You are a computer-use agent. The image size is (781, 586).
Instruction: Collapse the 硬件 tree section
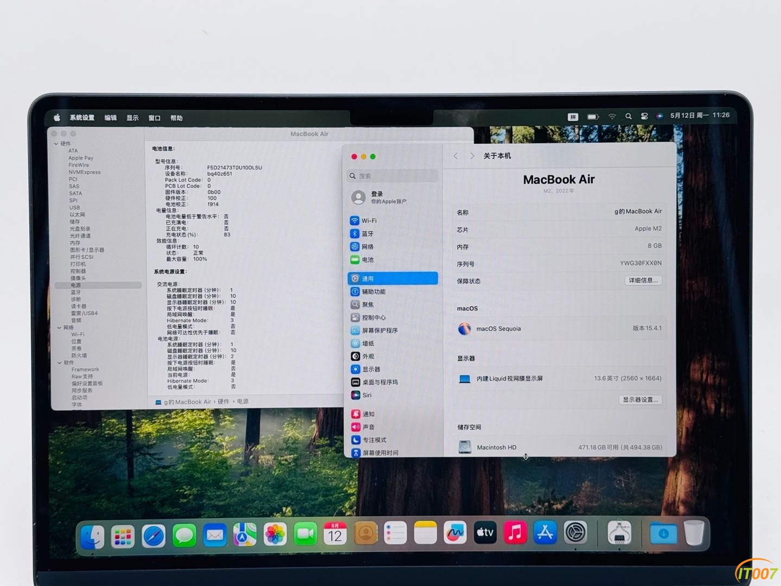click(56, 144)
